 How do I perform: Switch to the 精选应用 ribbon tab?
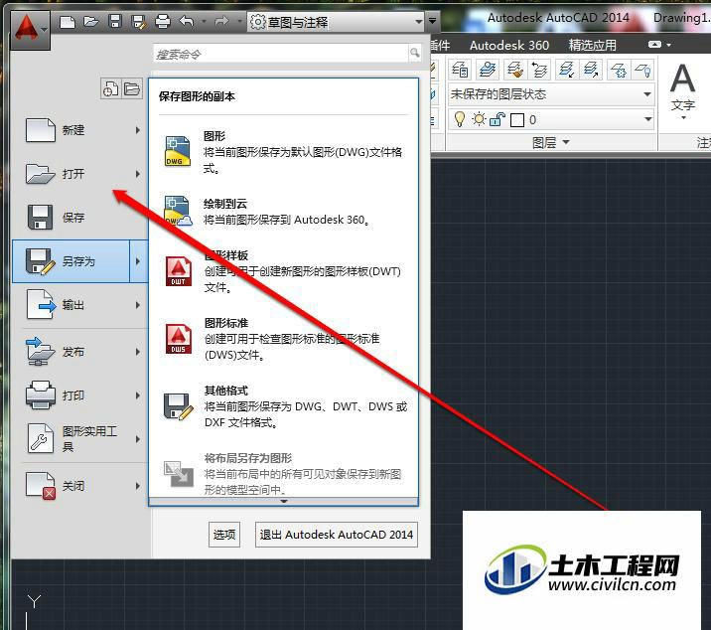click(x=592, y=46)
